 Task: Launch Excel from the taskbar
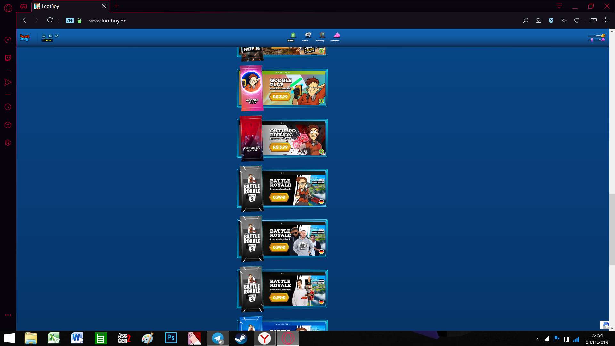click(x=54, y=338)
